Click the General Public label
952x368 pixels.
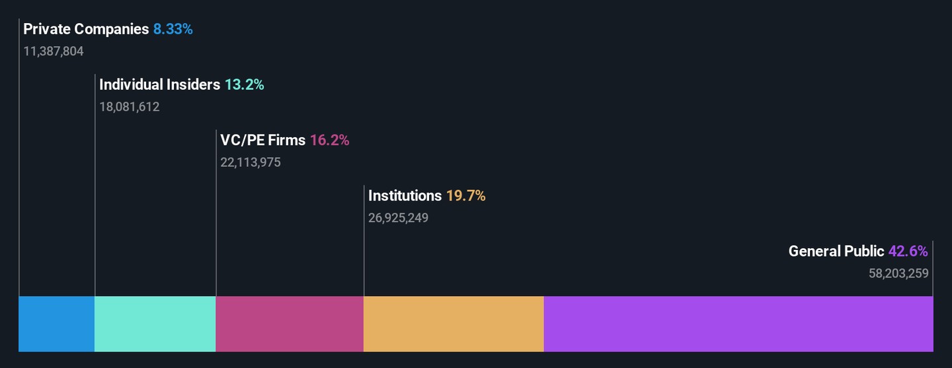point(836,251)
